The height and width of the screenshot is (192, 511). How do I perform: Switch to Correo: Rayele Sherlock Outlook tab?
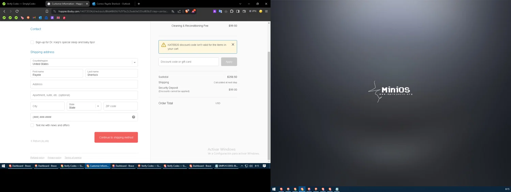tap(111, 4)
